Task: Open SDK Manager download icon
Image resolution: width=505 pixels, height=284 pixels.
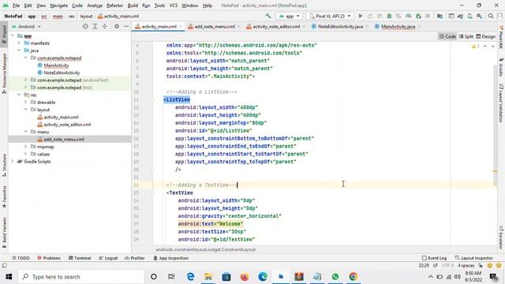Action: tap(480, 16)
